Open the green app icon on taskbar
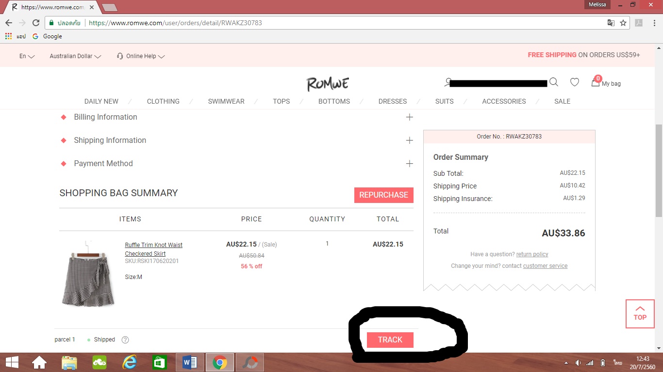 click(99, 362)
